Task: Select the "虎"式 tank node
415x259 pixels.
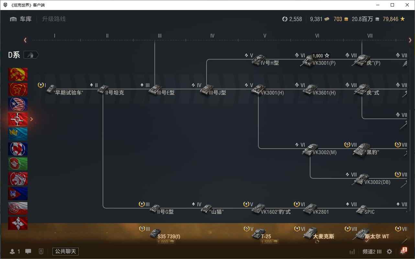Action: (366, 90)
